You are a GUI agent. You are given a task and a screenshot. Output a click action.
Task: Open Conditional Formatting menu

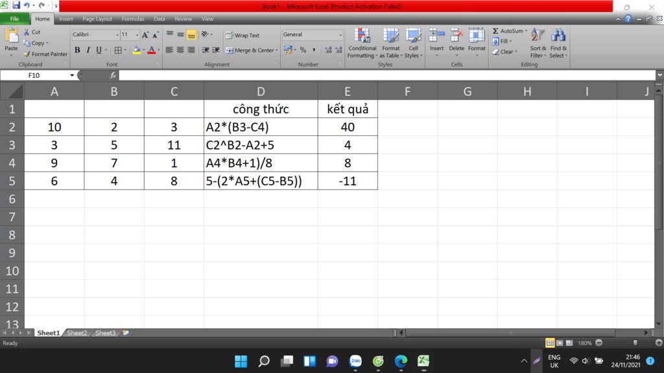pyautogui.click(x=362, y=43)
